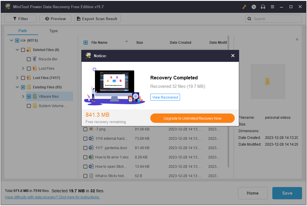This screenshot has height=206, width=307.
Task: Click the Deleted Files folder icon
Action: pyautogui.click(x=29, y=50)
